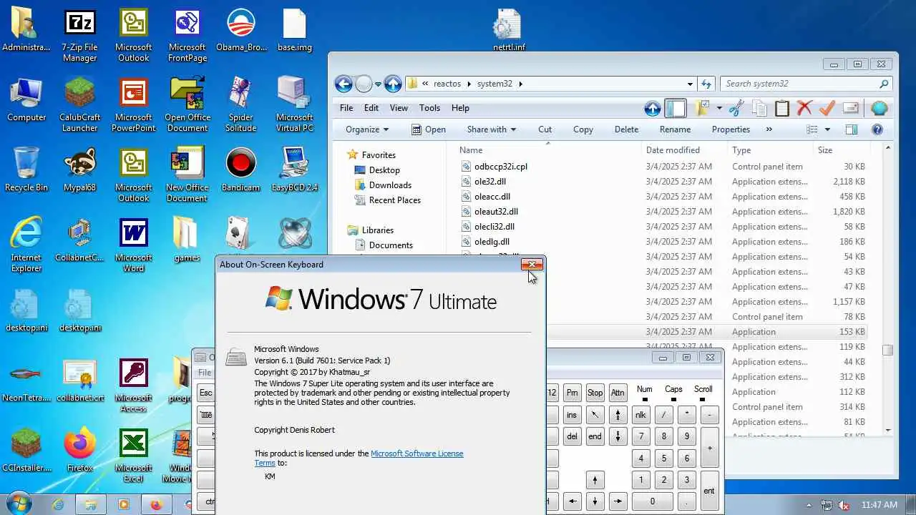This screenshot has width=916, height=515.
Task: Open the Help menu in Explorer
Action: [x=460, y=108]
